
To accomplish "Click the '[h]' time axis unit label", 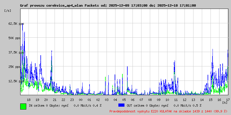I will click(225, 103).
